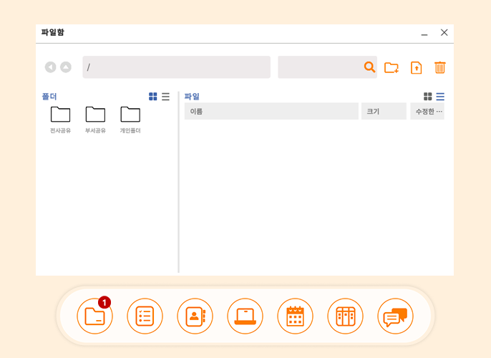Click the red notification badge 1

pyautogui.click(x=104, y=303)
